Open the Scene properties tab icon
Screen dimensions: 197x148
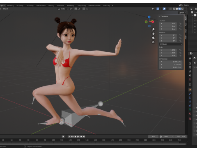point(190,75)
